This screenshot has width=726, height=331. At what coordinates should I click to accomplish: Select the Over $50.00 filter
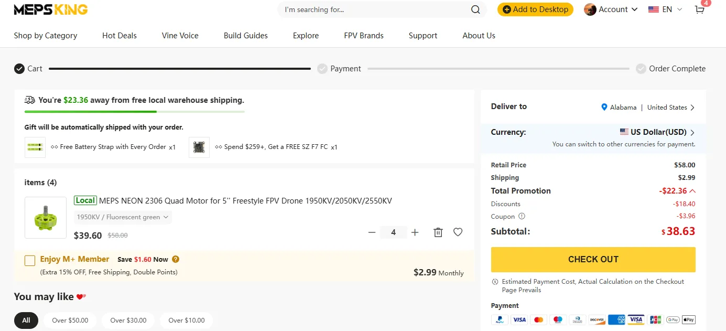[70, 320]
